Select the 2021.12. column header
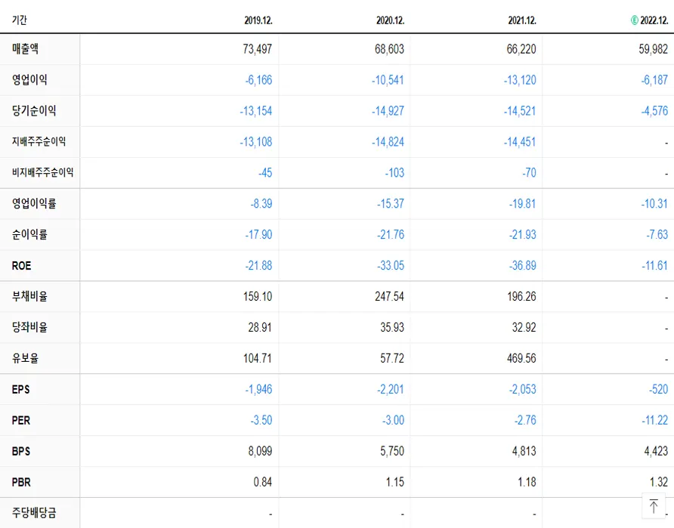674x528 pixels. [x=522, y=20]
